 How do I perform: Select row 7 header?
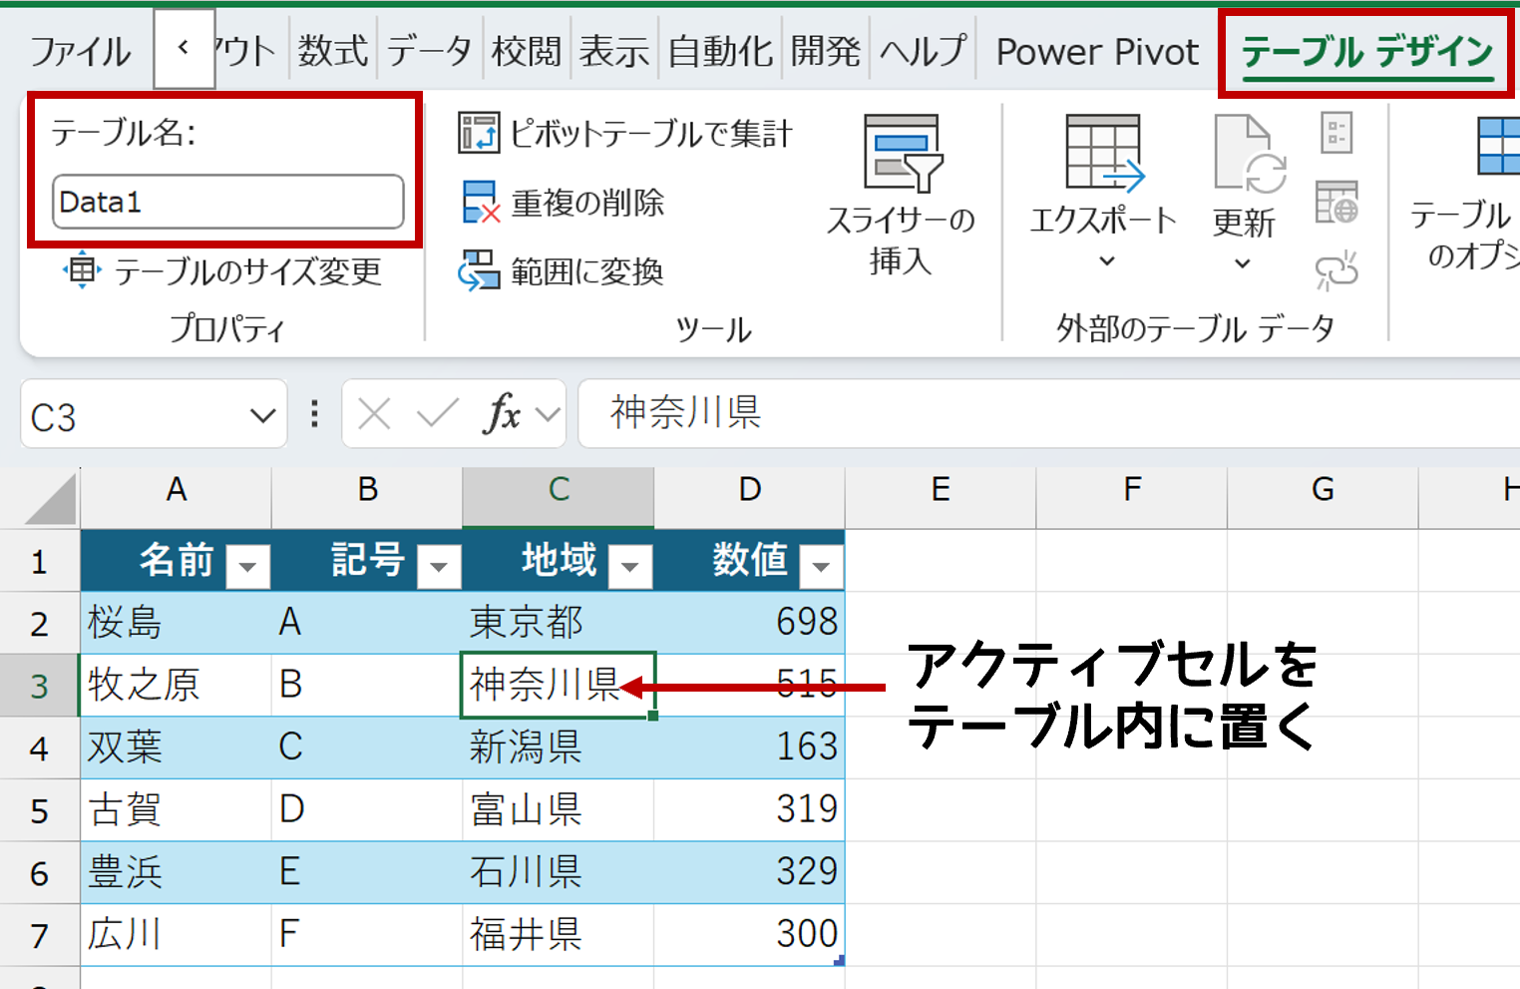click(x=39, y=935)
